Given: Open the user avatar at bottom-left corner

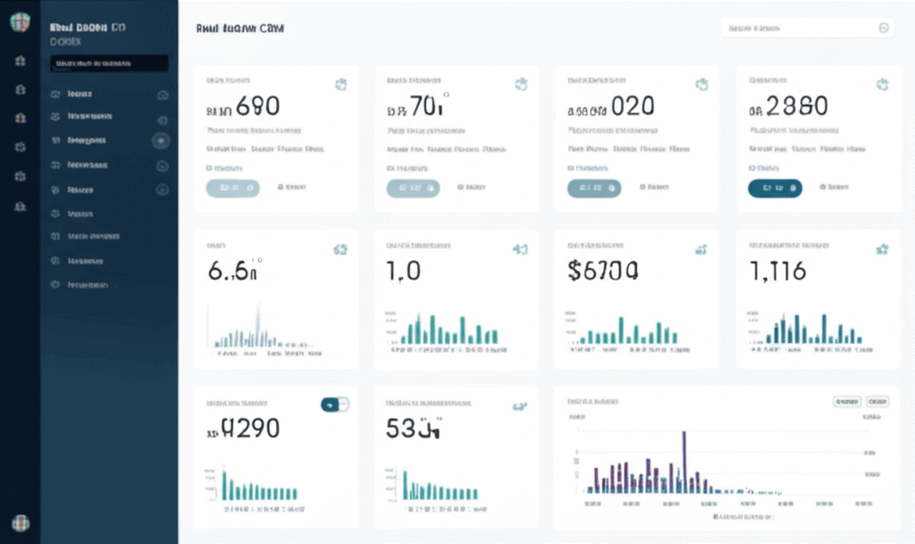Looking at the screenshot, I should [20, 523].
